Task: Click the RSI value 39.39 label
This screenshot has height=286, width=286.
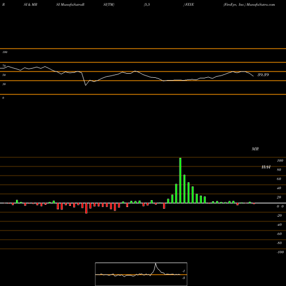Action: click(x=263, y=75)
